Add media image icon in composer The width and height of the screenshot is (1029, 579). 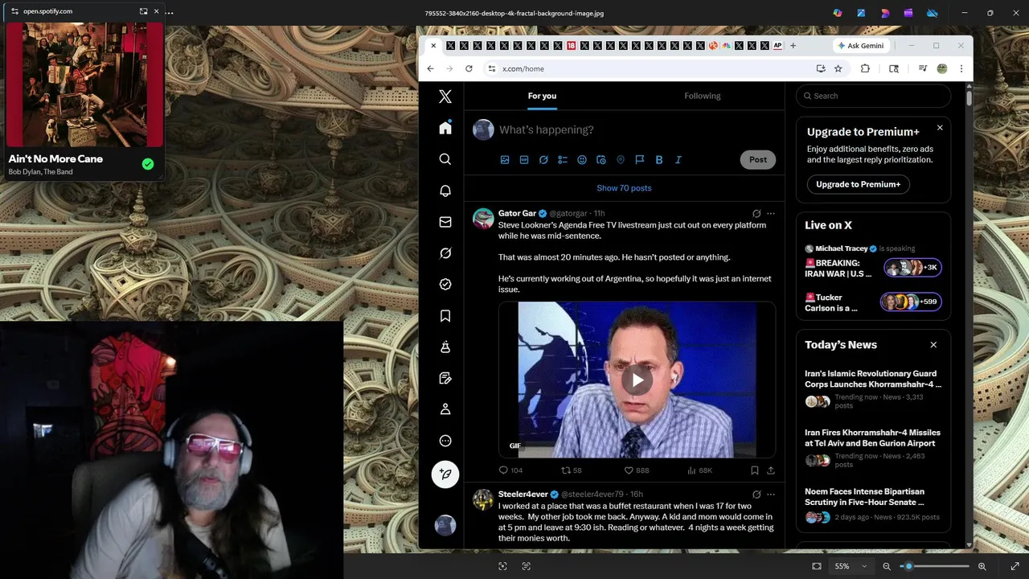(x=505, y=160)
